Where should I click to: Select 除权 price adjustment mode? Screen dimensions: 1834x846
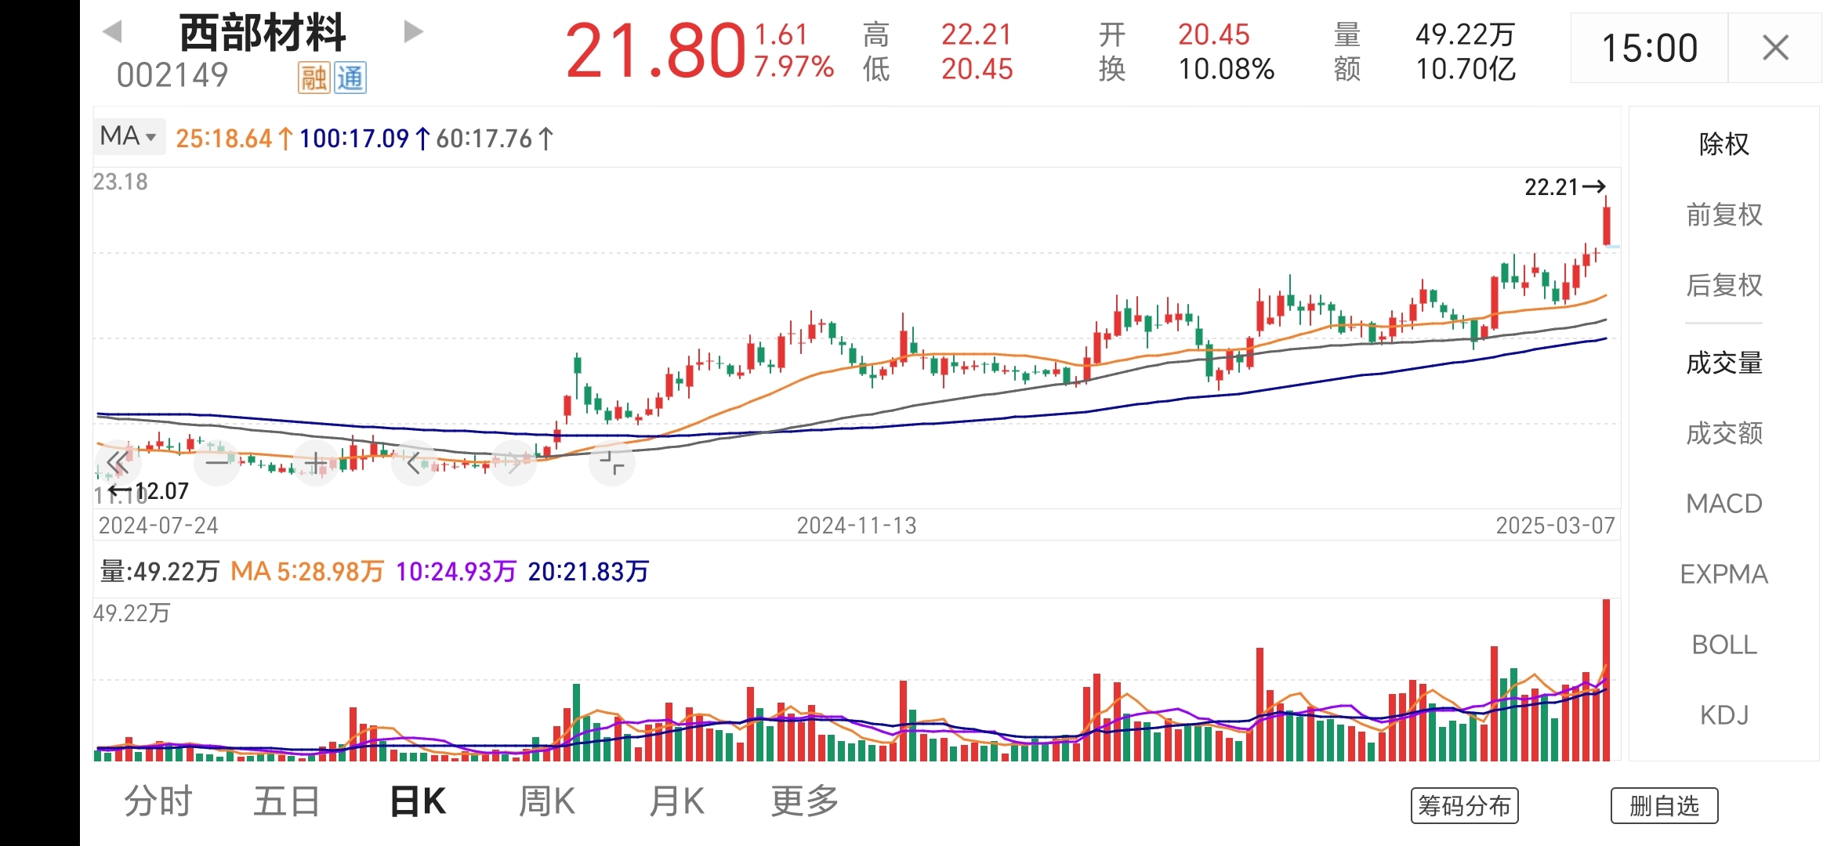coord(1723,144)
